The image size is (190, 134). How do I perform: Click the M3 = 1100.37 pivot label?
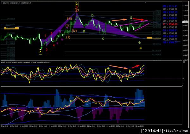tap(170, 21)
